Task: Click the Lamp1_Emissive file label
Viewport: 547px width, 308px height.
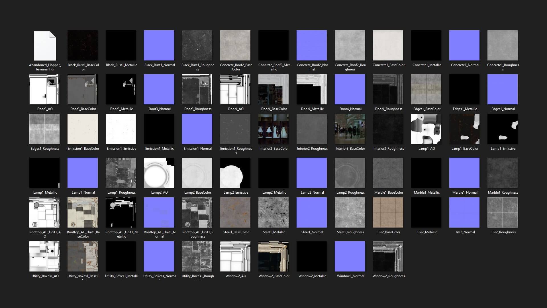Action: pyautogui.click(x=503, y=149)
